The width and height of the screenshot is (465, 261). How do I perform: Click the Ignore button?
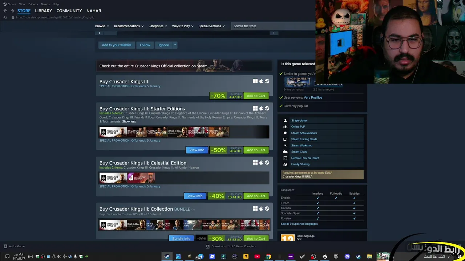coord(164,45)
